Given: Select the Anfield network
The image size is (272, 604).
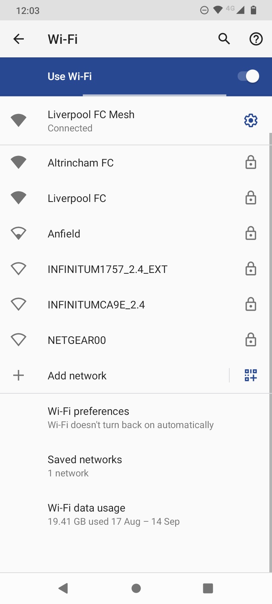Looking at the screenshot, I should [136, 234].
